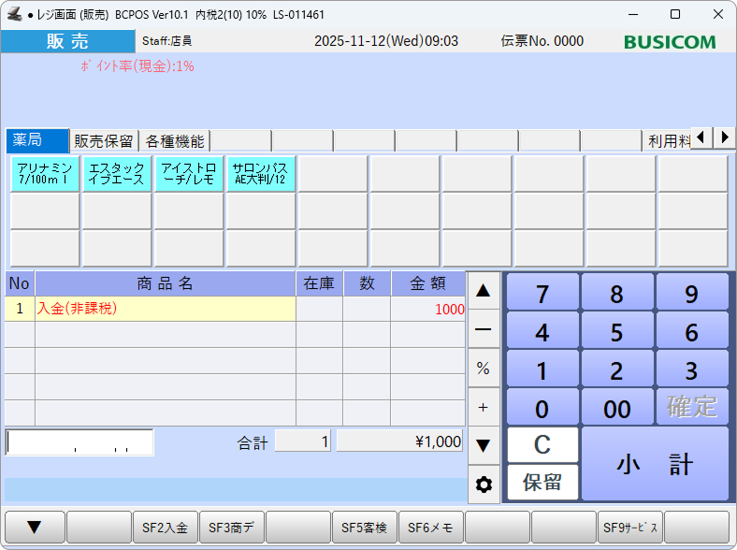Open the 各種機能 tab
The height and width of the screenshot is (550, 737).
click(x=174, y=141)
